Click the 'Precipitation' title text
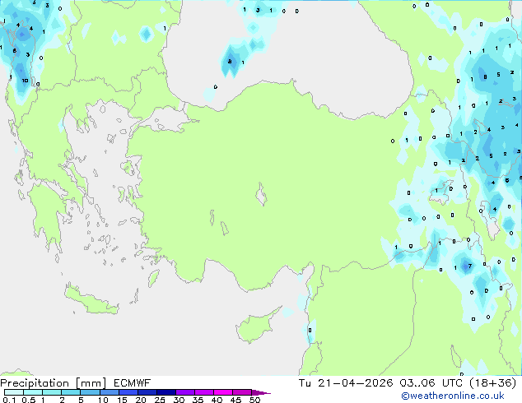Screen dimensions: 522x403 click(x=35, y=383)
